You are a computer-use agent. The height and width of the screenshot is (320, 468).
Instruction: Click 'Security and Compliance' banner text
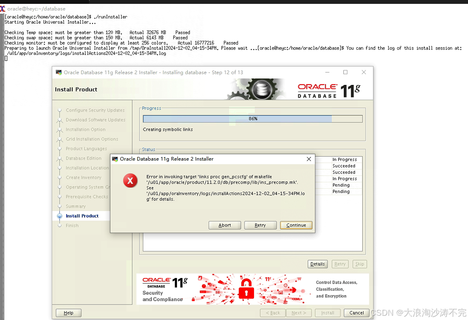(x=162, y=296)
